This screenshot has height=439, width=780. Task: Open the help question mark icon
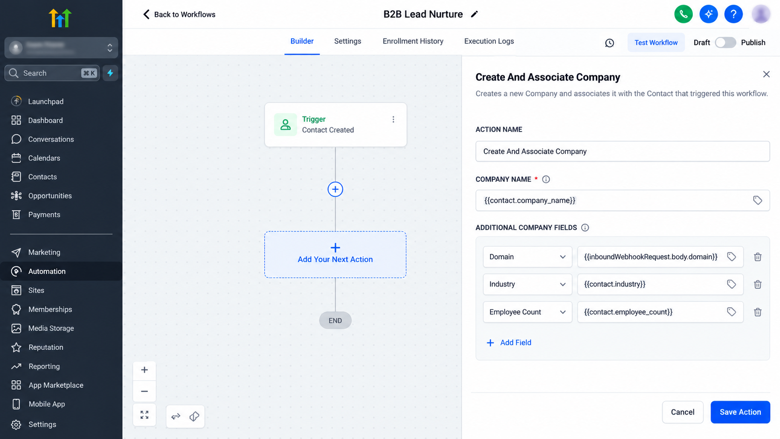pyautogui.click(x=733, y=14)
